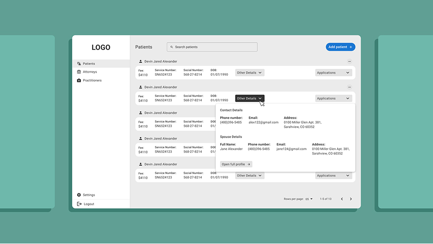Click the magnifier icon in search box
This screenshot has width=433, height=244.
172,47
